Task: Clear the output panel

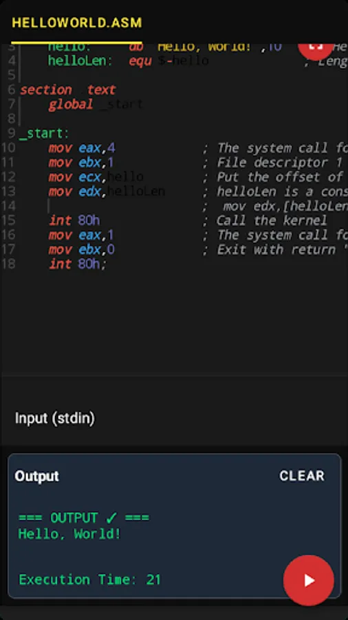Action: pos(302,475)
